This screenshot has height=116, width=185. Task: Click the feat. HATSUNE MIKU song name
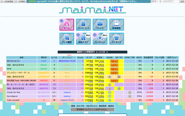[21, 81]
